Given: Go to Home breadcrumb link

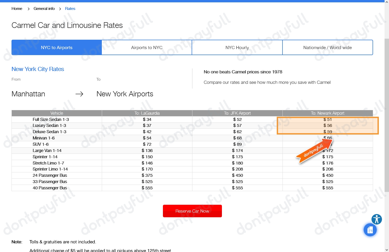Looking at the screenshot, I should (17, 9).
